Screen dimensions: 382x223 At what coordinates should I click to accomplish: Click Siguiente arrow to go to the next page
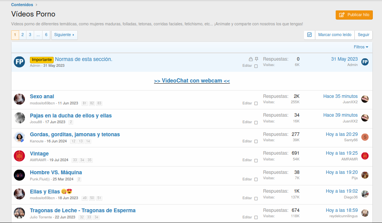[64, 35]
